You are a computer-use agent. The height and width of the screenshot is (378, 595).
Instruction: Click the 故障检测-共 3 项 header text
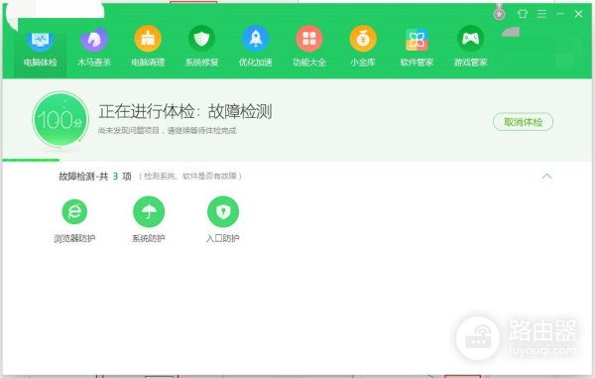(x=95, y=176)
